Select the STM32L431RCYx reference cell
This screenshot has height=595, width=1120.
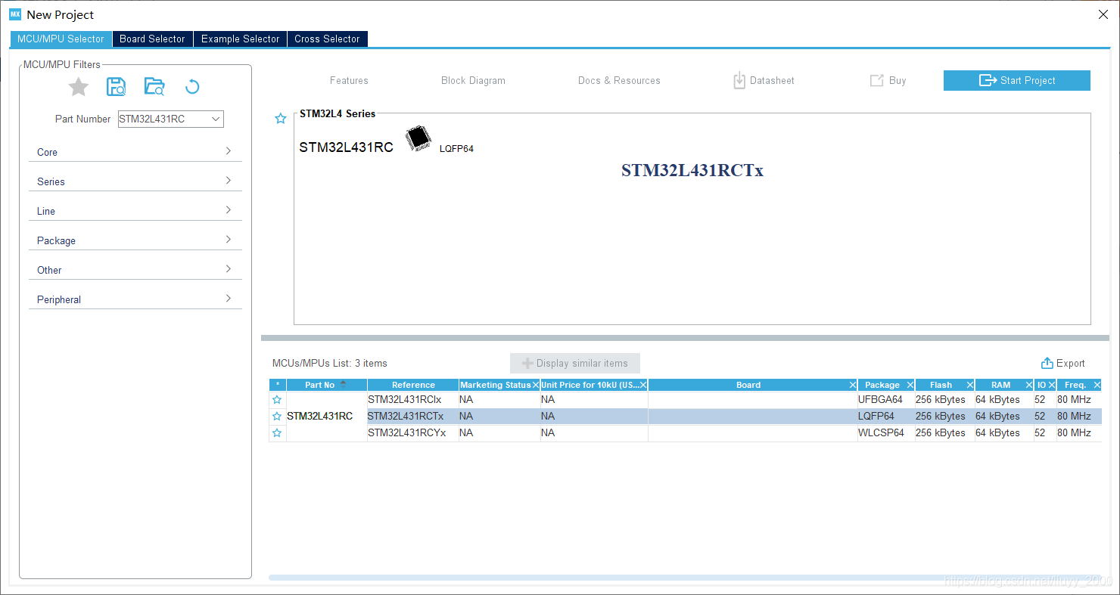tap(412, 432)
